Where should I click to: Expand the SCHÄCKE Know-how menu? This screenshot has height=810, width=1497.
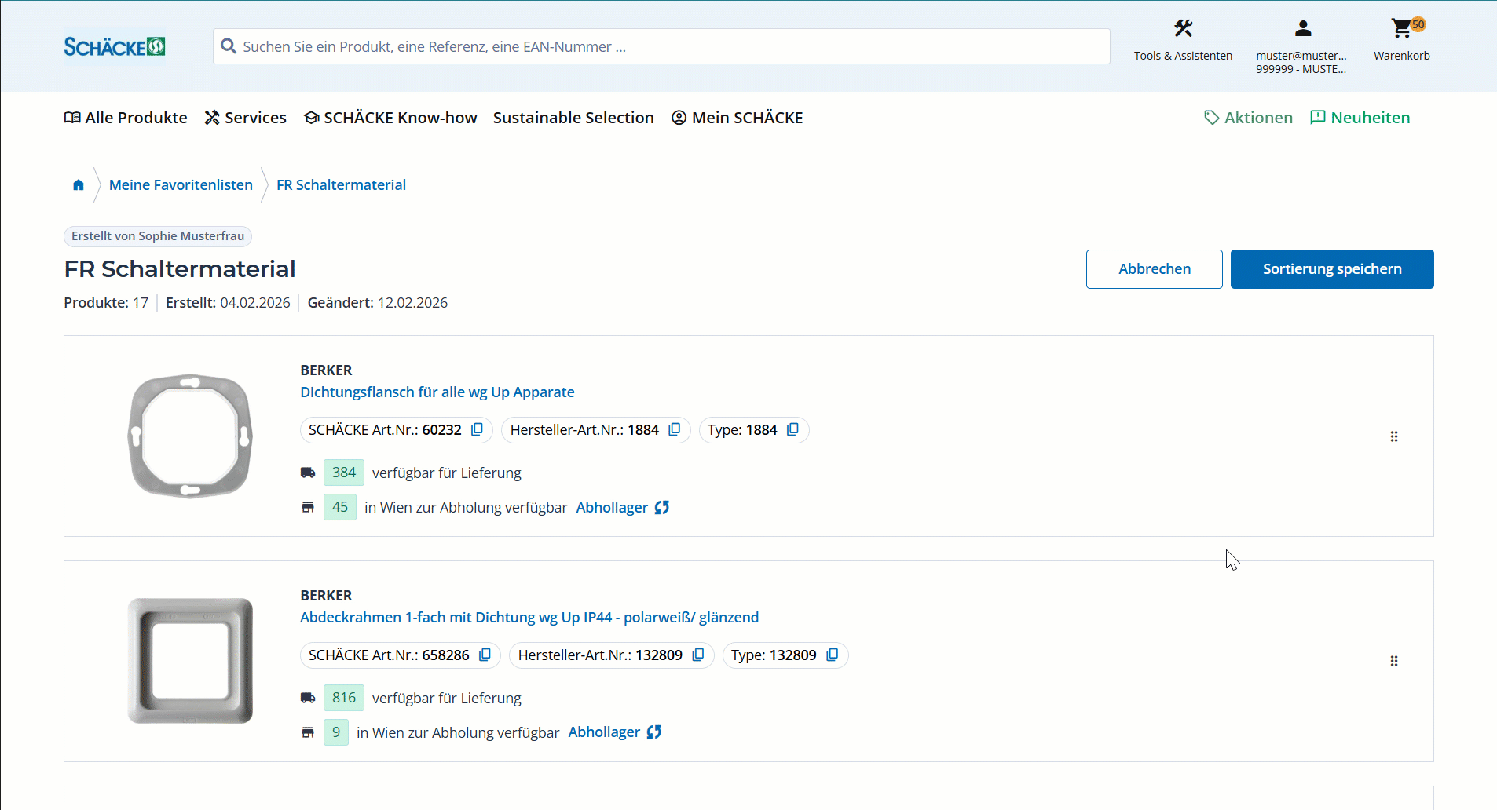[390, 118]
